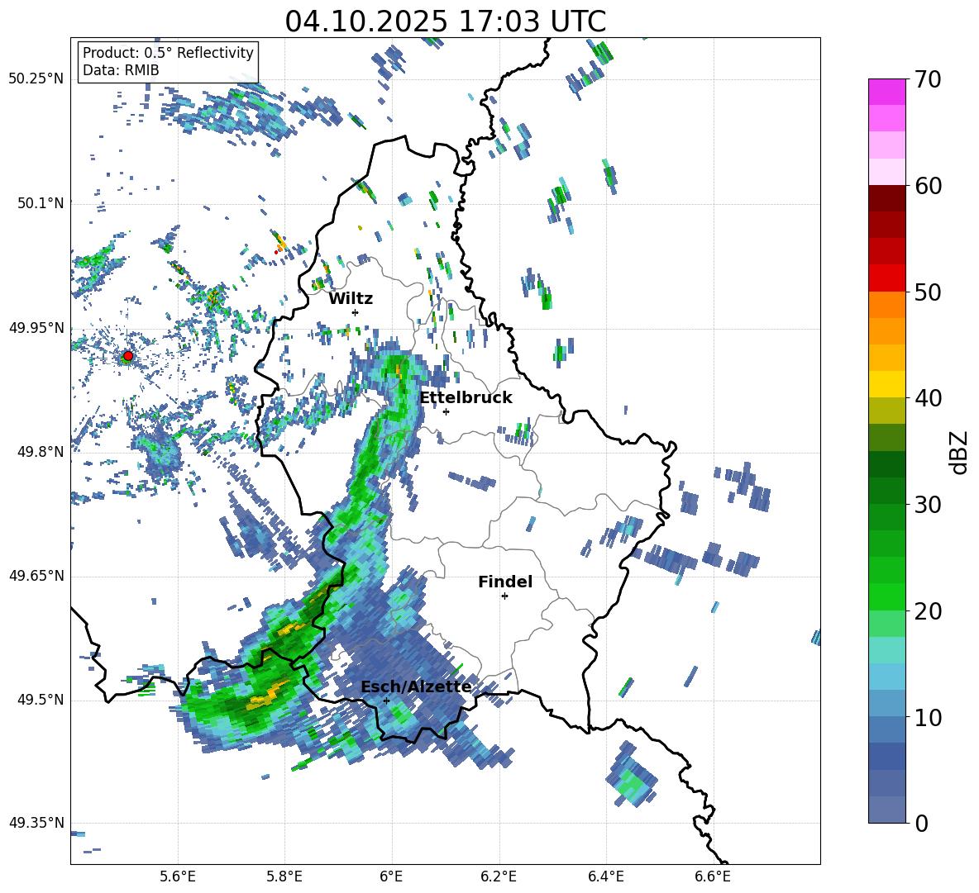Click the 70 value on the colorbar
Screen dimensions: 979x893
point(928,80)
